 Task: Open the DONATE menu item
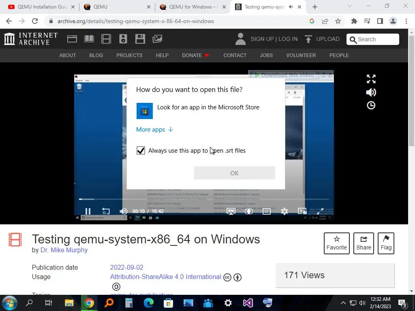point(195,55)
